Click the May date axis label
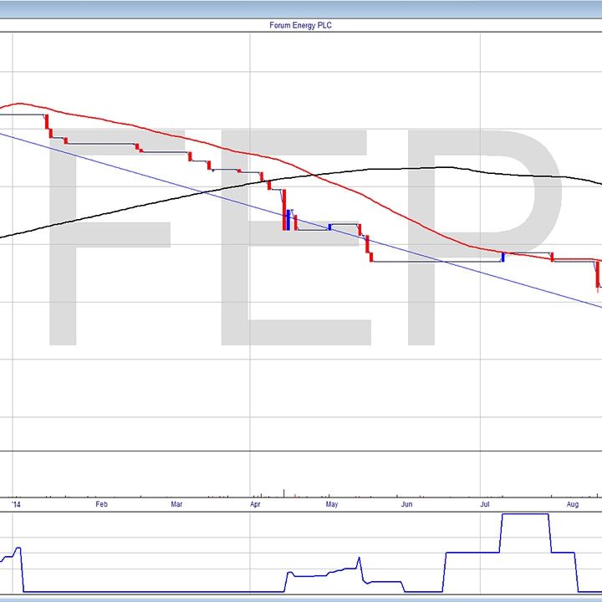This screenshot has height=602, width=602. tap(331, 505)
